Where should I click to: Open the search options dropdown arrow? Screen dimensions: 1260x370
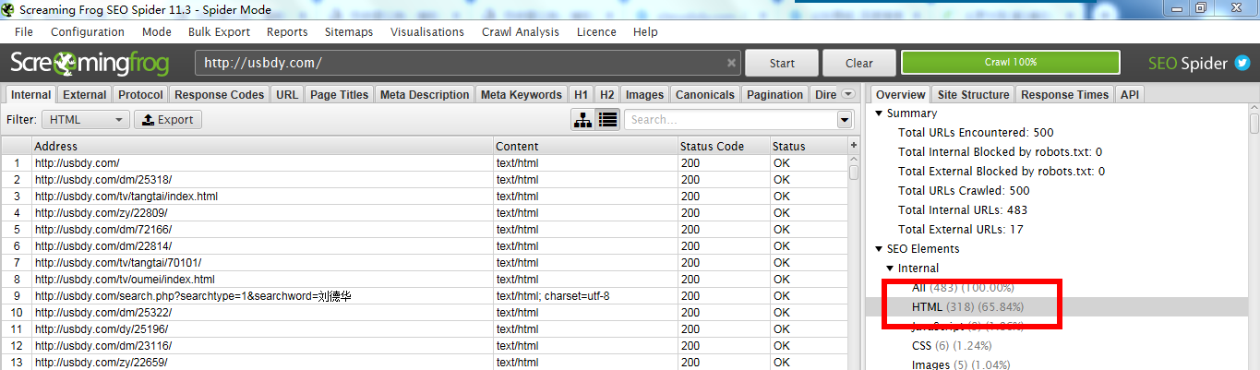[845, 120]
